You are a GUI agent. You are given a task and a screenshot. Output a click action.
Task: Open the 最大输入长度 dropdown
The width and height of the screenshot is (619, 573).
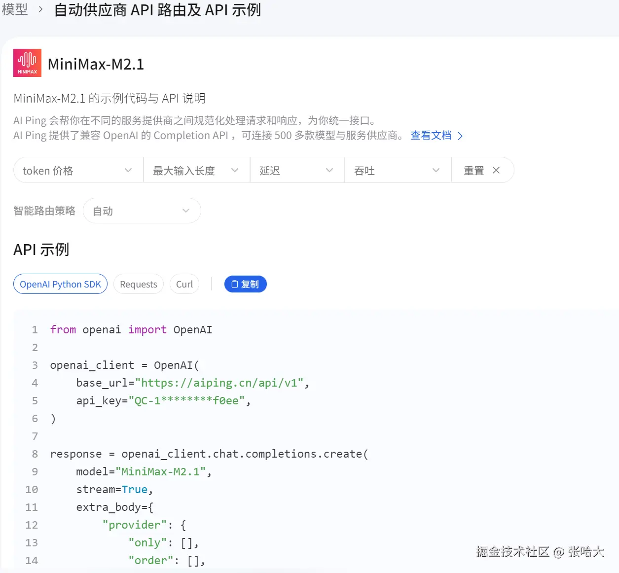pos(197,170)
